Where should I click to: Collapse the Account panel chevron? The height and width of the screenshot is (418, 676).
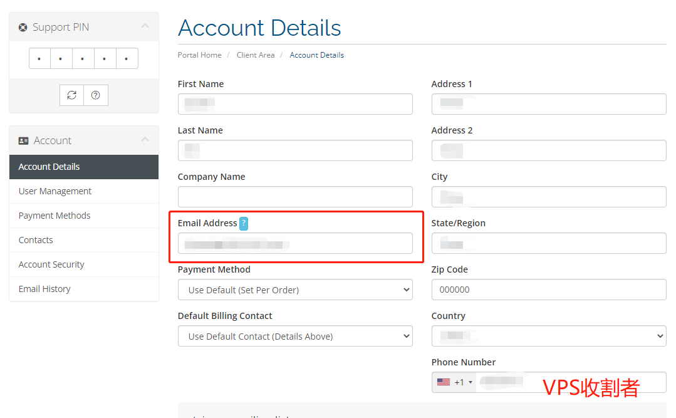coord(145,140)
